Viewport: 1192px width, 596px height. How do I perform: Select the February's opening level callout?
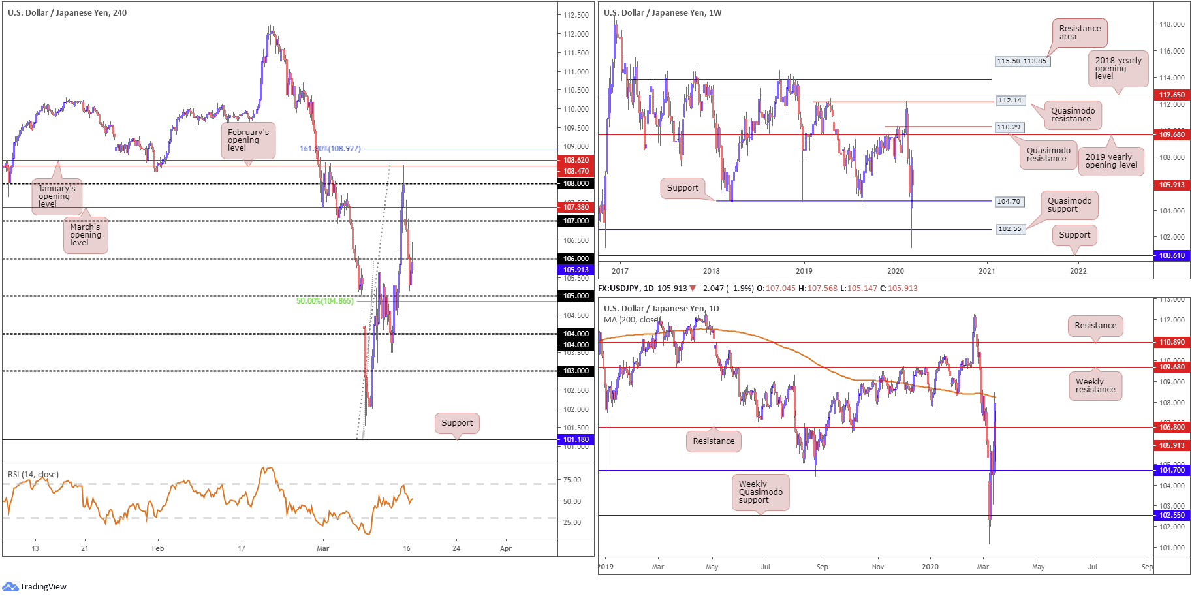click(x=248, y=140)
